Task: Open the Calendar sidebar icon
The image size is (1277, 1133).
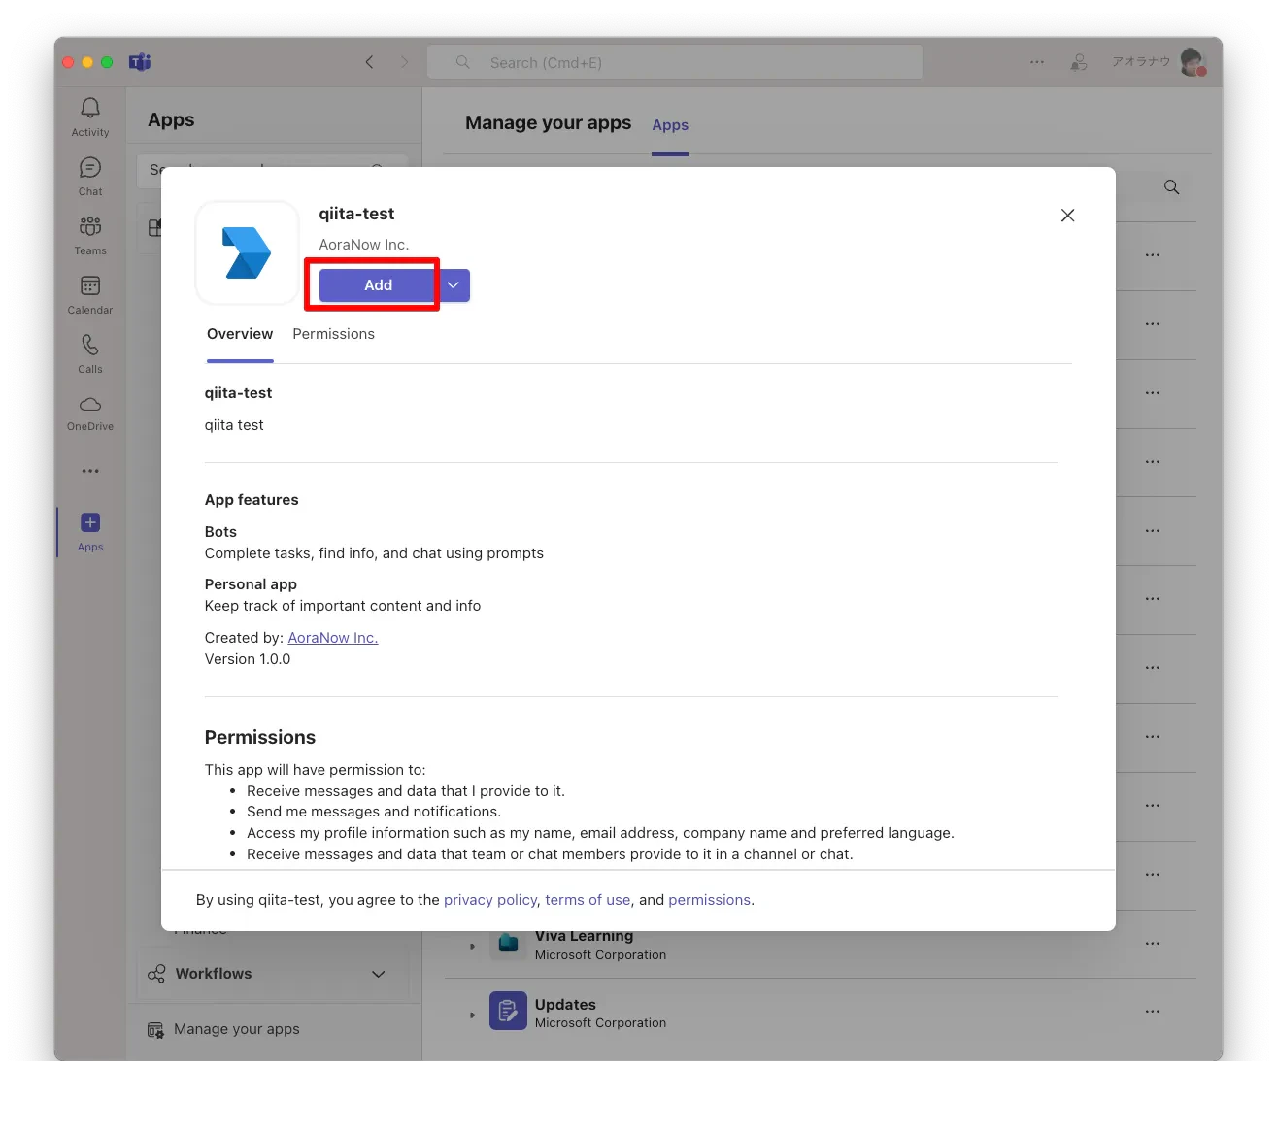Action: (x=90, y=295)
